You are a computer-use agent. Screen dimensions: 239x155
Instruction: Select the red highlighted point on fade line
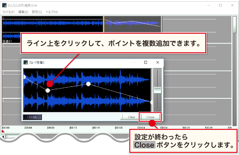pyautogui.click(x=50, y=83)
